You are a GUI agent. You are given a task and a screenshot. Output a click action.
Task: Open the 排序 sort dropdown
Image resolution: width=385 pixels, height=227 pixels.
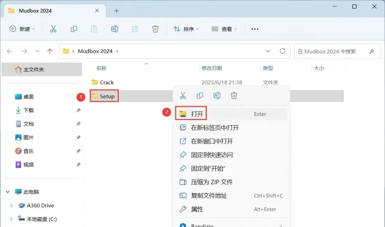click(x=186, y=29)
